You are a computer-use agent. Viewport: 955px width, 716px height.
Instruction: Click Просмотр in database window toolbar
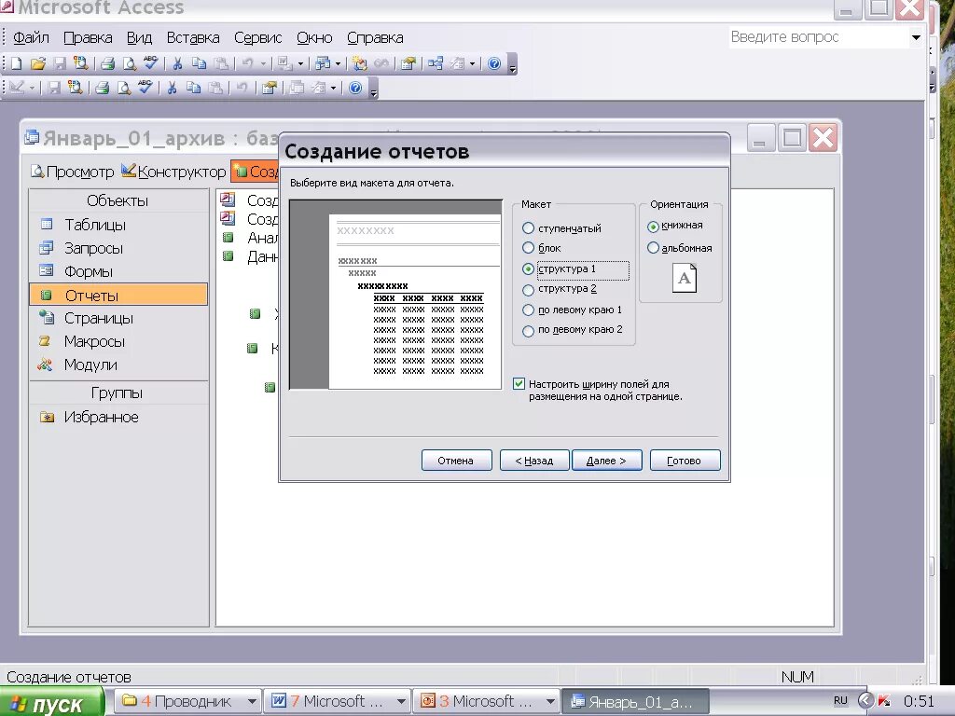[73, 172]
